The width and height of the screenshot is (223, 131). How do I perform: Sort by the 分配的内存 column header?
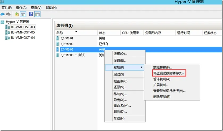click(x=160, y=33)
